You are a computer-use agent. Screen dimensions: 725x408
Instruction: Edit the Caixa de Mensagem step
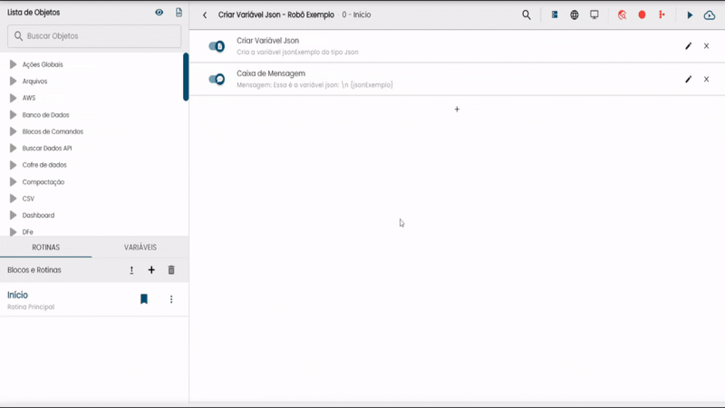pos(688,79)
